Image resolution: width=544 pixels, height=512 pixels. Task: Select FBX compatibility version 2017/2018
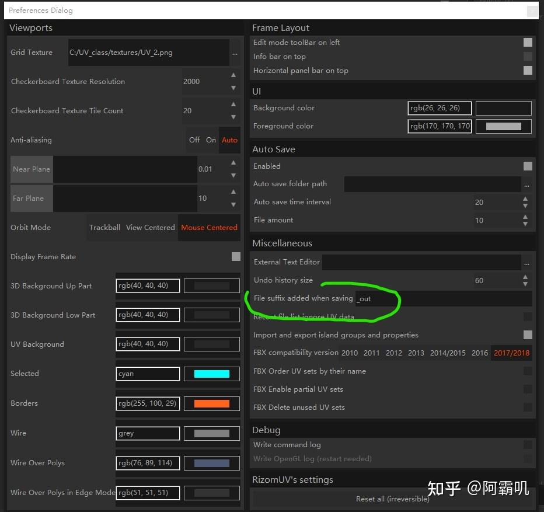[x=512, y=353]
